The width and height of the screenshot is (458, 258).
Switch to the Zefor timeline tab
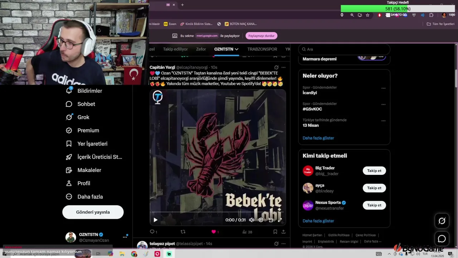[x=201, y=49]
